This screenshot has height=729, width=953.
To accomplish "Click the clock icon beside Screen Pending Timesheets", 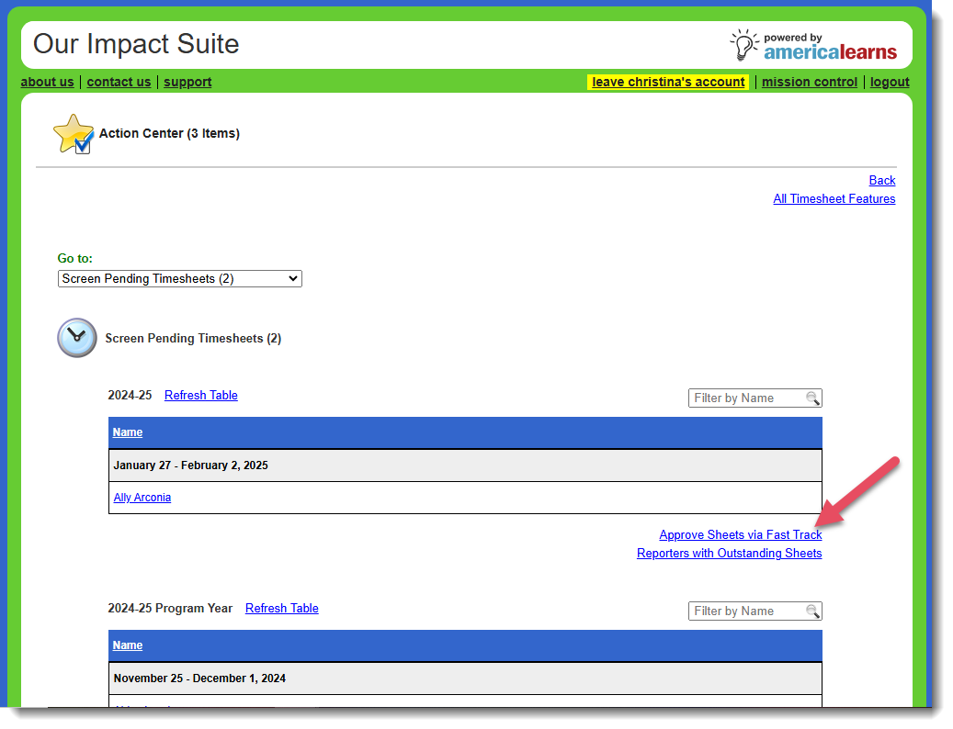I will point(77,338).
